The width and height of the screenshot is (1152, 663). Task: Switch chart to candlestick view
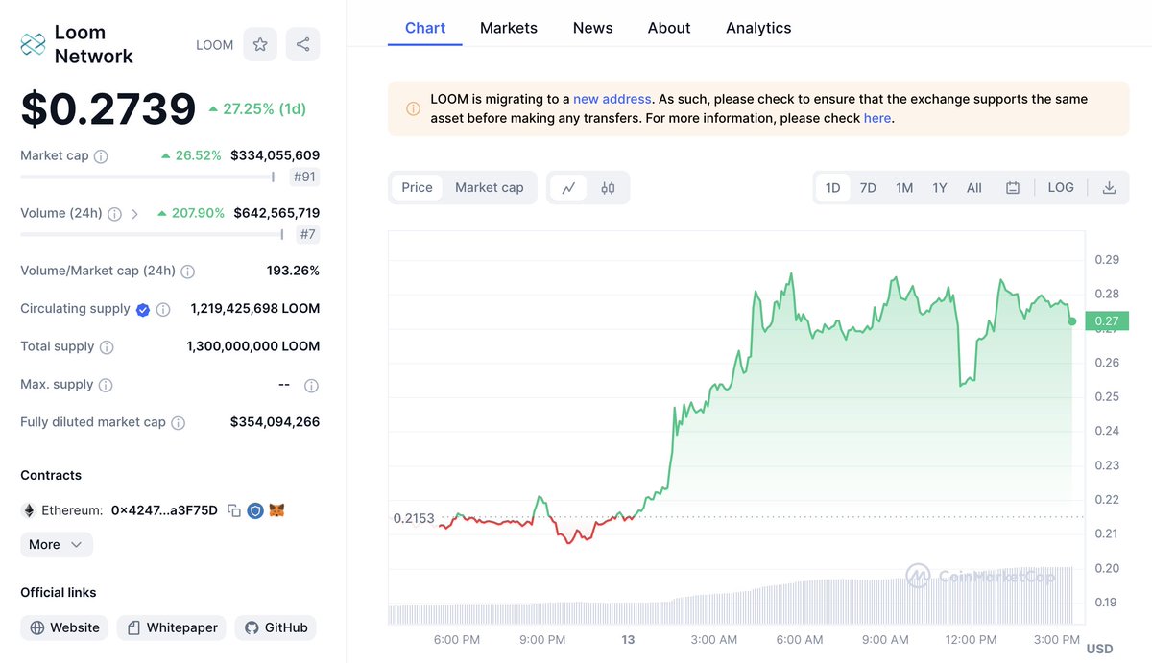click(x=608, y=187)
